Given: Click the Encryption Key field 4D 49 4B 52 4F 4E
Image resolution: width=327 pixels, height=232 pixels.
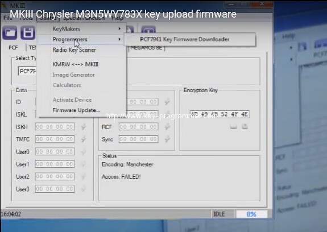Looking at the screenshot, I should pos(220,114).
